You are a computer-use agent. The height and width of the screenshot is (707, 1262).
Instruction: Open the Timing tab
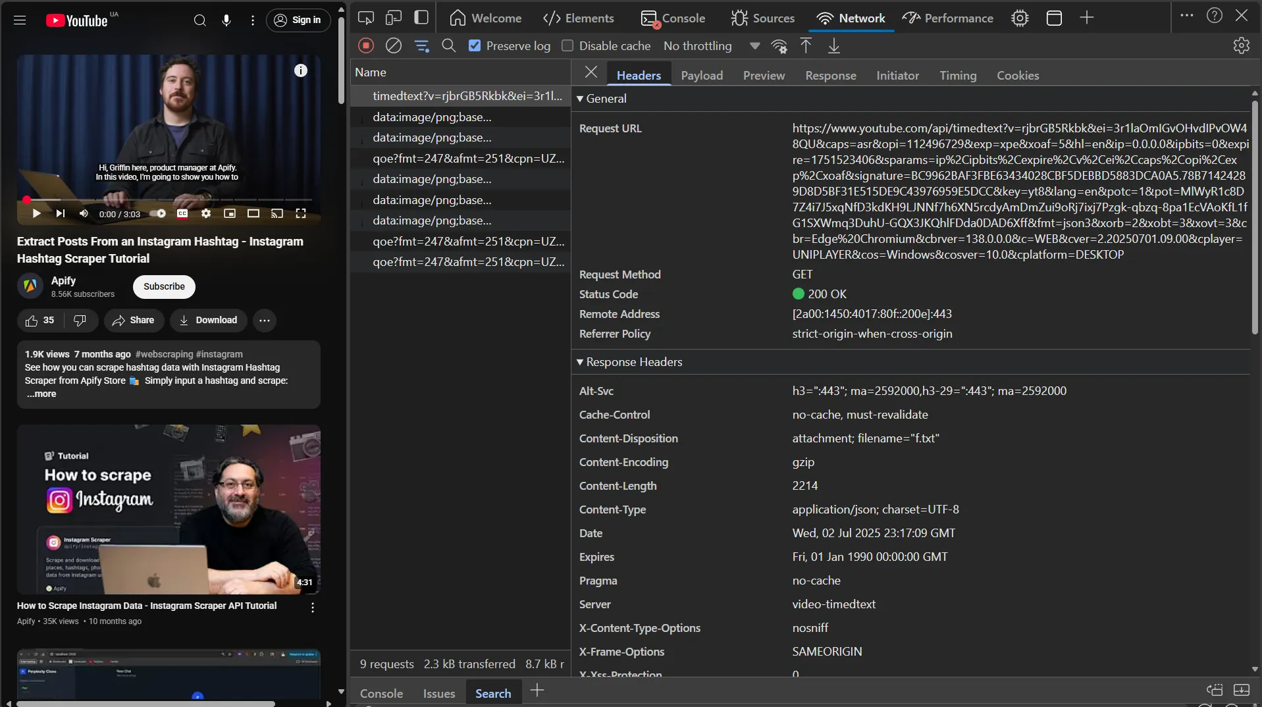pyautogui.click(x=957, y=76)
